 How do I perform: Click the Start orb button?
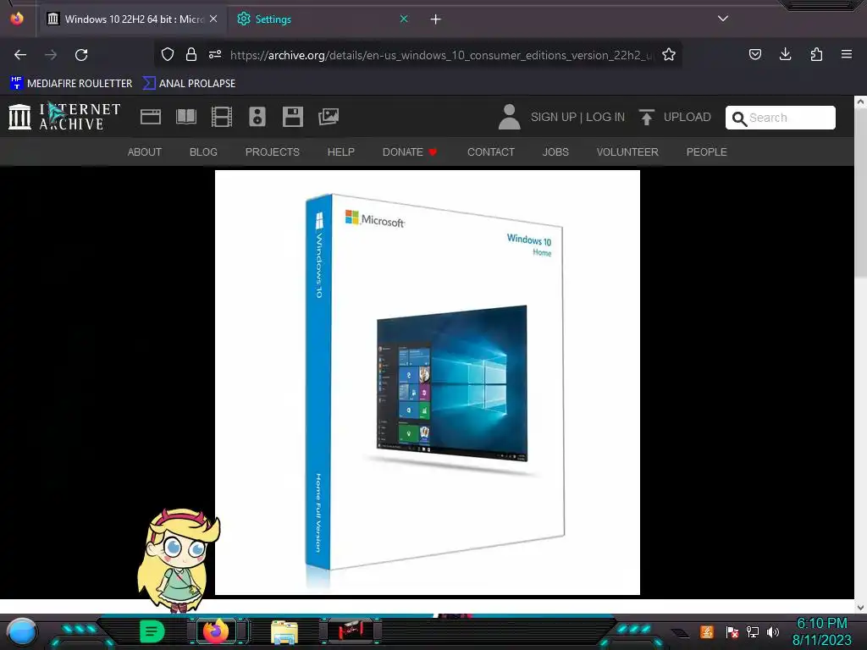click(22, 632)
